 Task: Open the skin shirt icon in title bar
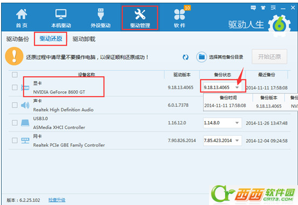click(263, 8)
